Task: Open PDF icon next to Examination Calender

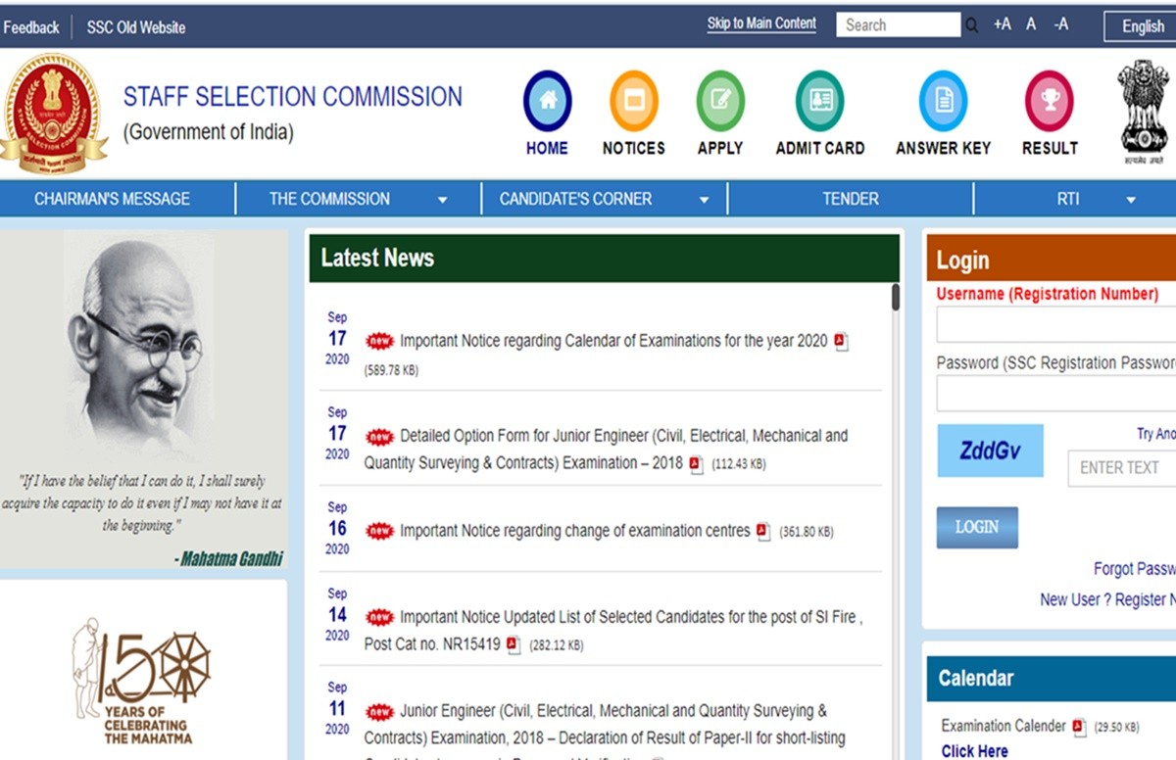Action: pyautogui.click(x=1079, y=727)
